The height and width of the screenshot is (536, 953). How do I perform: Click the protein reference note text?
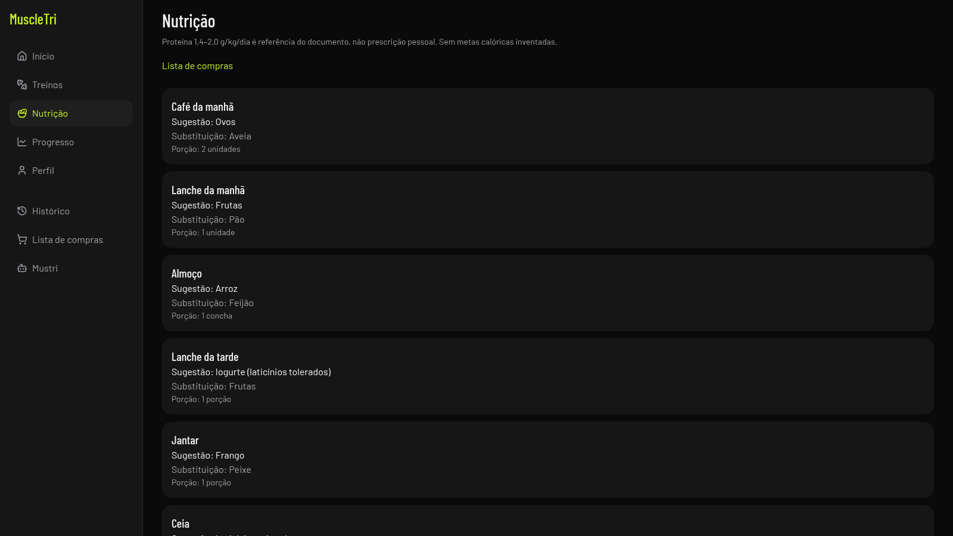(x=359, y=42)
